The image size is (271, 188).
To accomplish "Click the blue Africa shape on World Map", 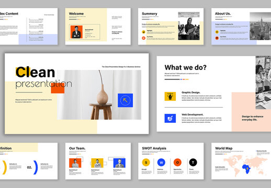I will pos(246,169).
